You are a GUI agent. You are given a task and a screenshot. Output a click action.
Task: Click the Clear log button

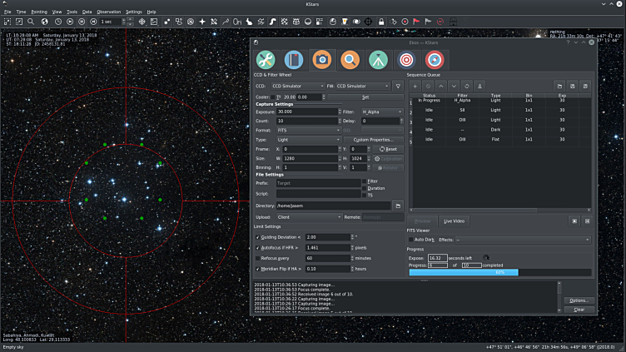[x=579, y=310]
